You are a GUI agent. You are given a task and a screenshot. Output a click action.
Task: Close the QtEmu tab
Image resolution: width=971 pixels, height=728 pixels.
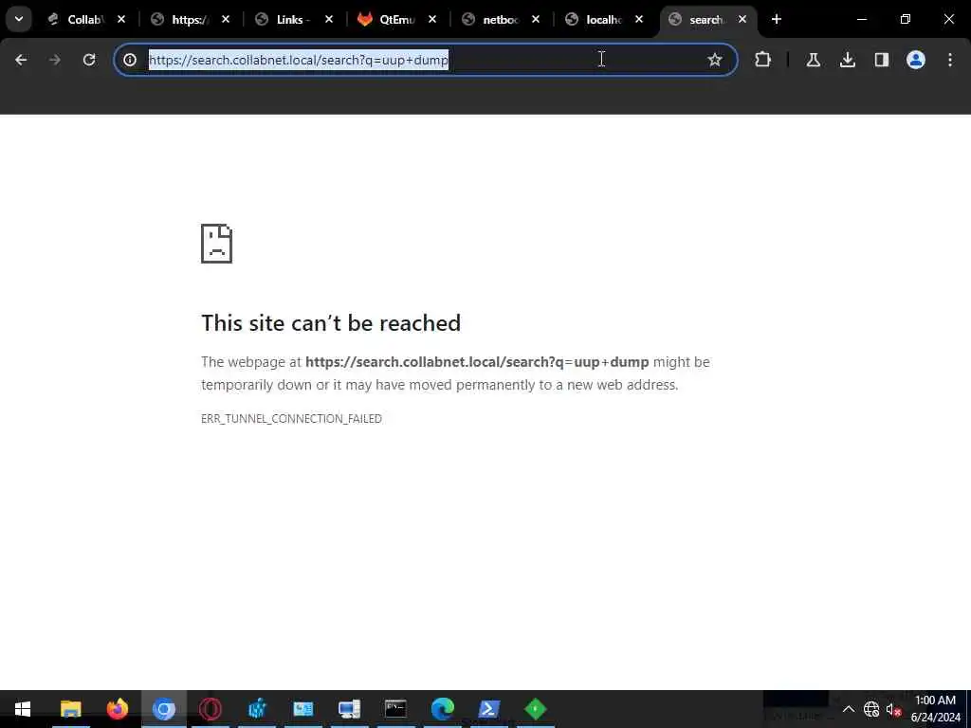[432, 19]
